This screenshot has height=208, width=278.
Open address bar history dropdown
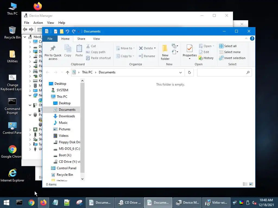tap(181, 72)
